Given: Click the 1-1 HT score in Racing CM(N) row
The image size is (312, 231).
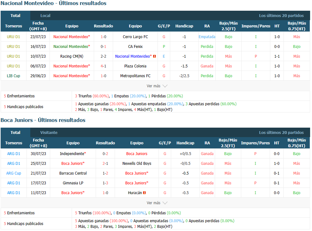Looking at the screenshot, I should point(277,56).
